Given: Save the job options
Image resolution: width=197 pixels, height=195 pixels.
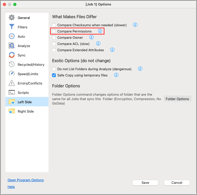Looking at the screenshot, I should (x=145, y=183).
